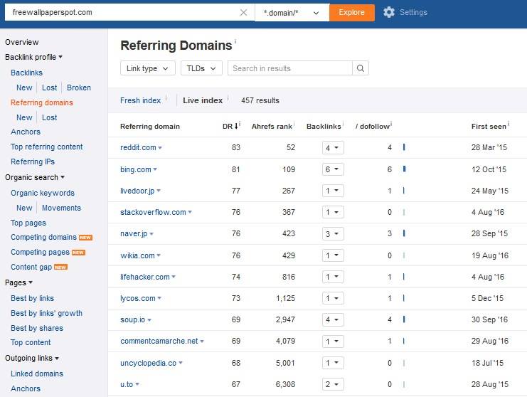The image size is (527, 397).
Task: Click info icon beside Ahrefs rank header
Action: point(294,125)
